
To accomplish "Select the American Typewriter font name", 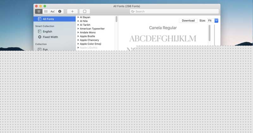I will 92,28.
